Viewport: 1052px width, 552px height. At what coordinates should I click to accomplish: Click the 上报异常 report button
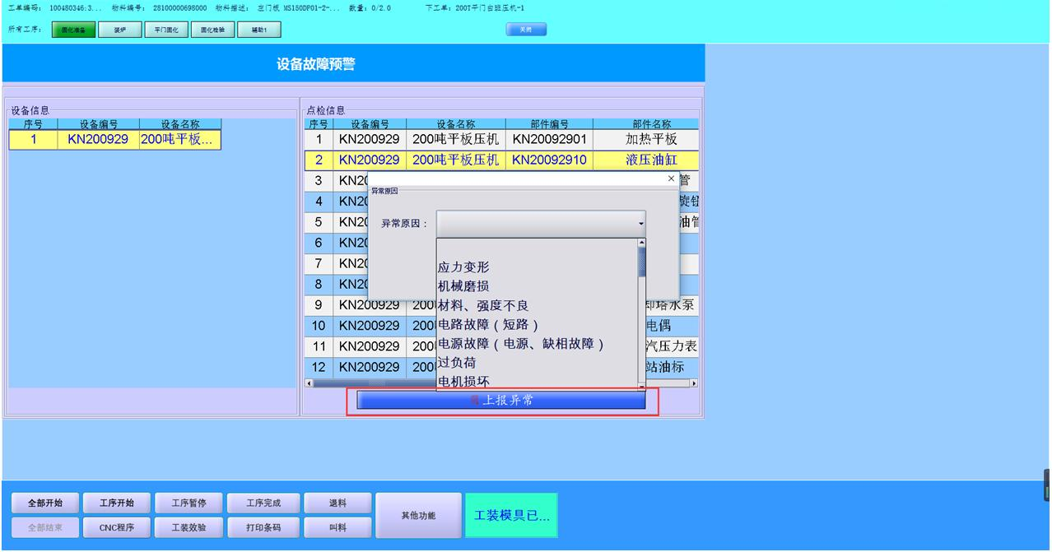point(501,401)
